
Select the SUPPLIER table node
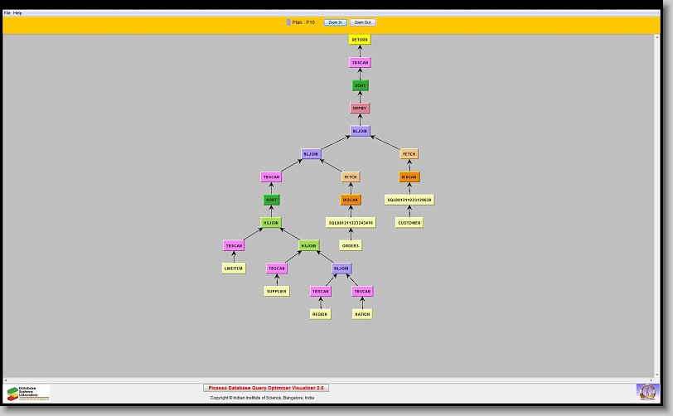tap(277, 292)
